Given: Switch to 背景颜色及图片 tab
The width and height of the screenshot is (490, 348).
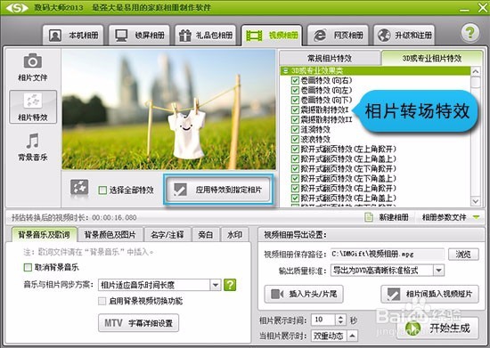Looking at the screenshot, I should click(110, 235).
